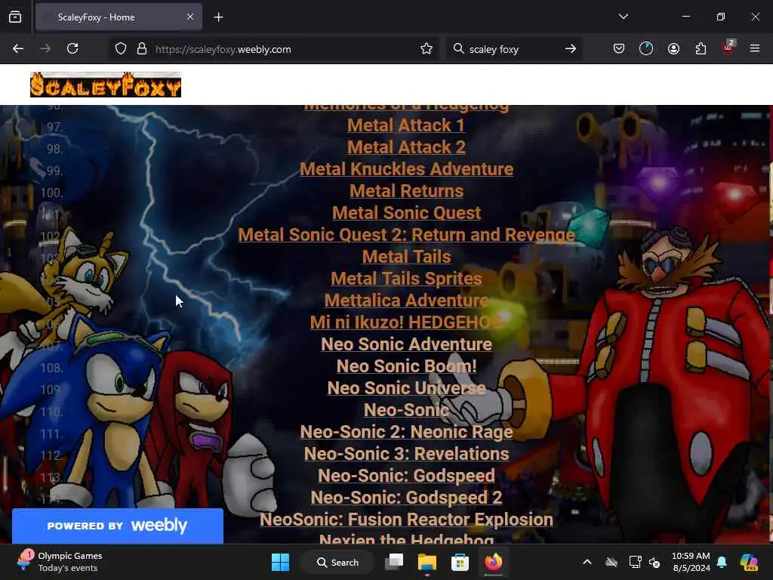
Task: Open the Mi ni Ikuzo! HEDGEHOG link
Action: (406, 322)
